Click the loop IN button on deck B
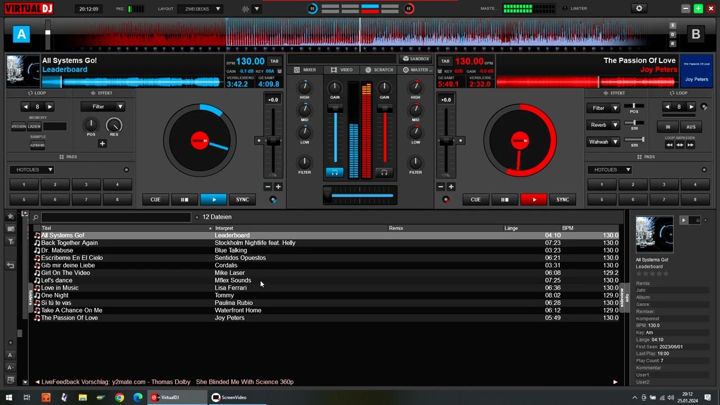 (x=668, y=127)
